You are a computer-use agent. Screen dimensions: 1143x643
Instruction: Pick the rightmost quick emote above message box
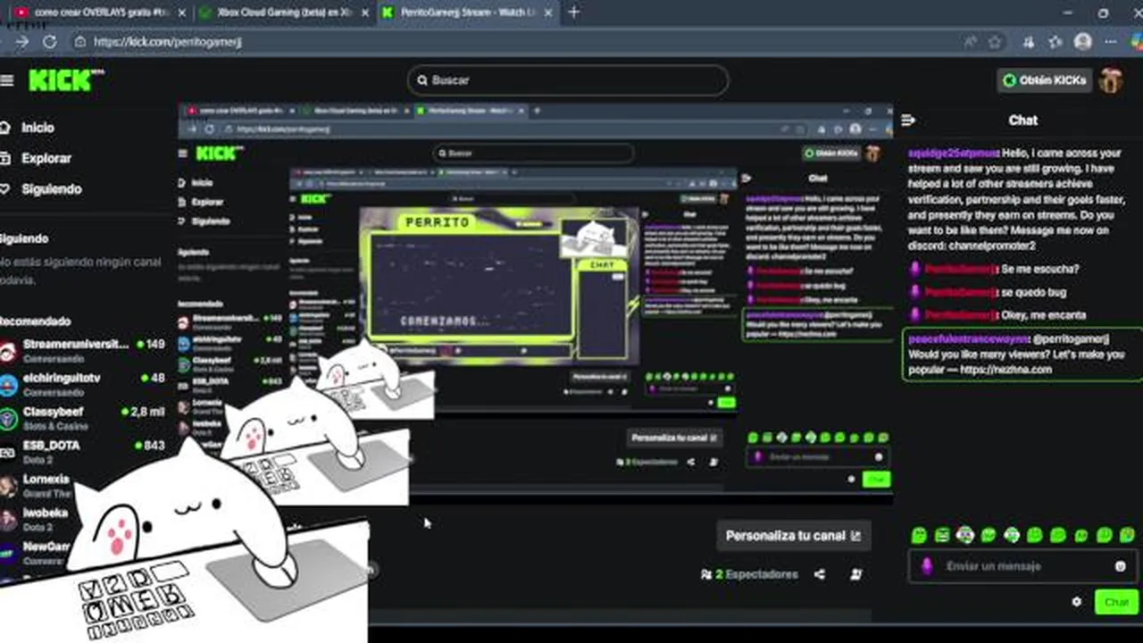pos(1127,535)
